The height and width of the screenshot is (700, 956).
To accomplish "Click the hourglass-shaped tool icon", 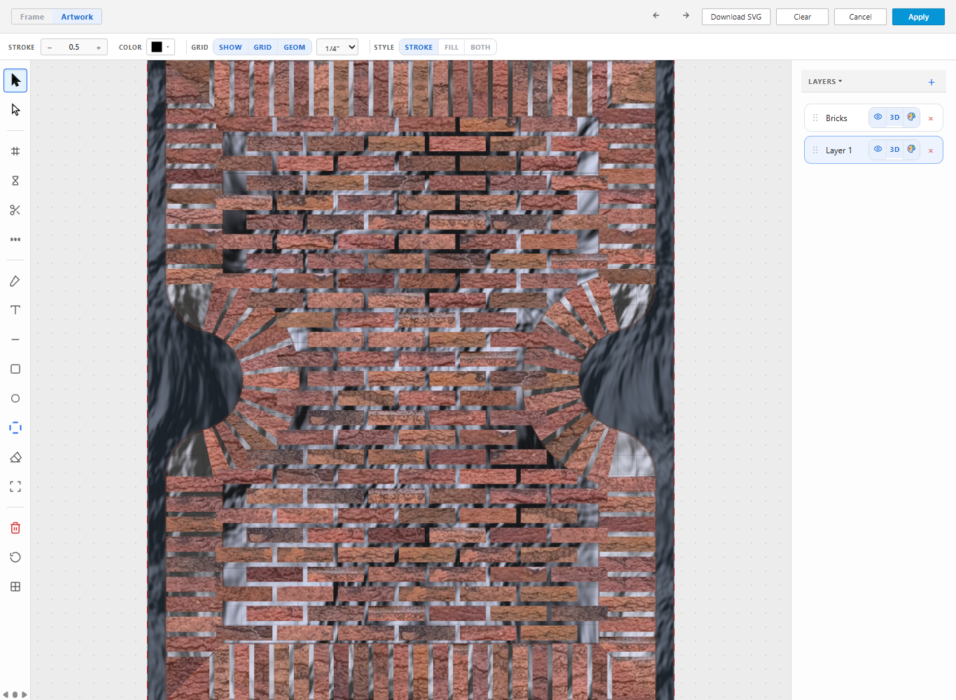I will pos(15,181).
